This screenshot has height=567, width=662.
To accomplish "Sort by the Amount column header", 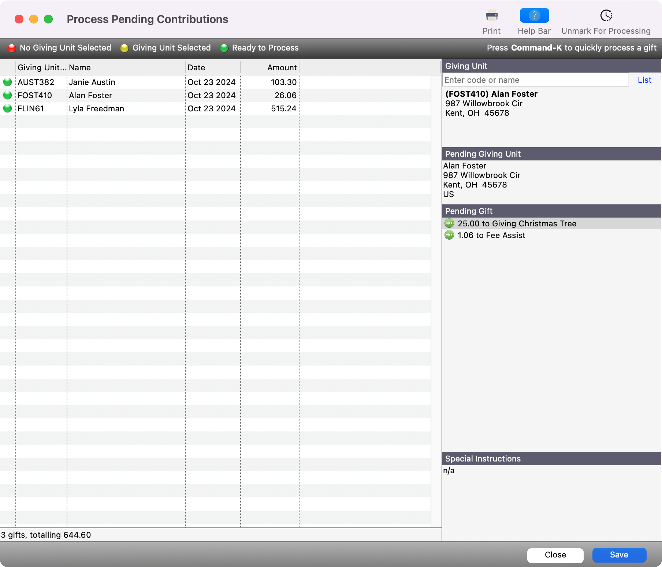I will (270, 68).
